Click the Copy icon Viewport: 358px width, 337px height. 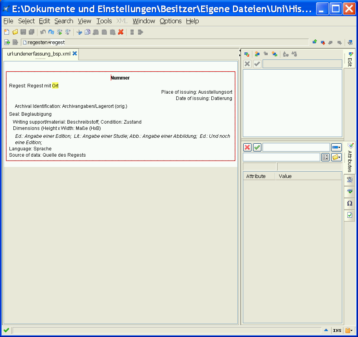(x=88, y=32)
